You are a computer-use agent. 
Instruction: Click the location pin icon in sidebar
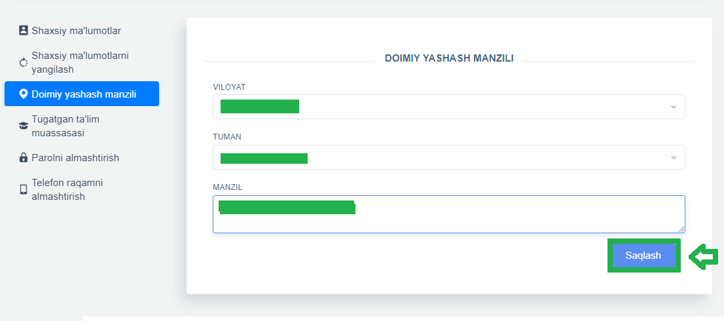[x=24, y=94]
